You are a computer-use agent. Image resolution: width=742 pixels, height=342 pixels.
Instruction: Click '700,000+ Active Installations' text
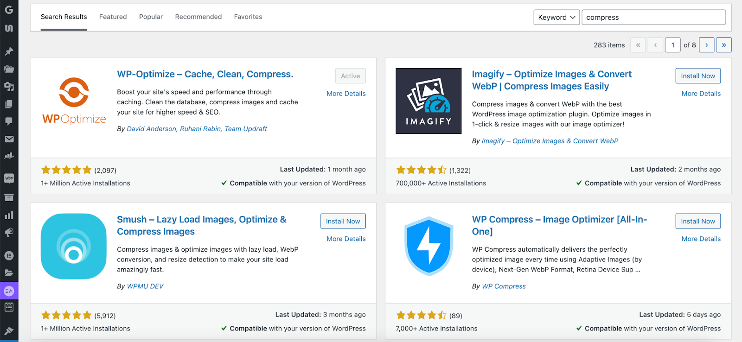click(x=441, y=183)
